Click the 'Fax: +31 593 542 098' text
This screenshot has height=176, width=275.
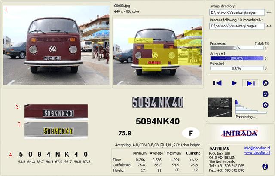[x=226, y=170]
